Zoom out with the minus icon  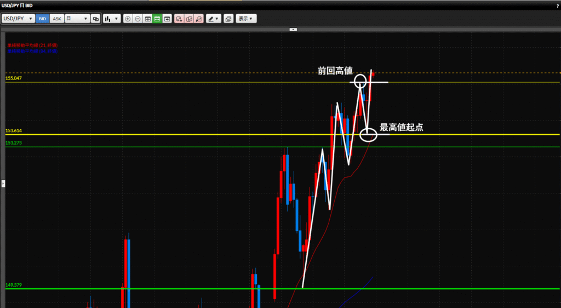(138, 19)
